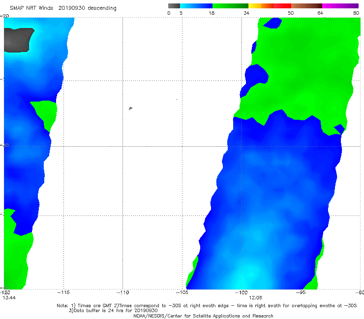Click the note '3)Data buffer is 24 hrs'

pyautogui.click(x=113, y=311)
